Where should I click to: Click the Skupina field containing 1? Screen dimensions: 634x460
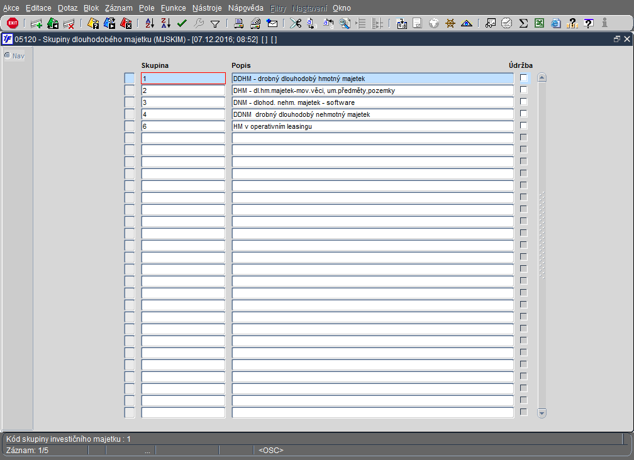[x=183, y=79]
